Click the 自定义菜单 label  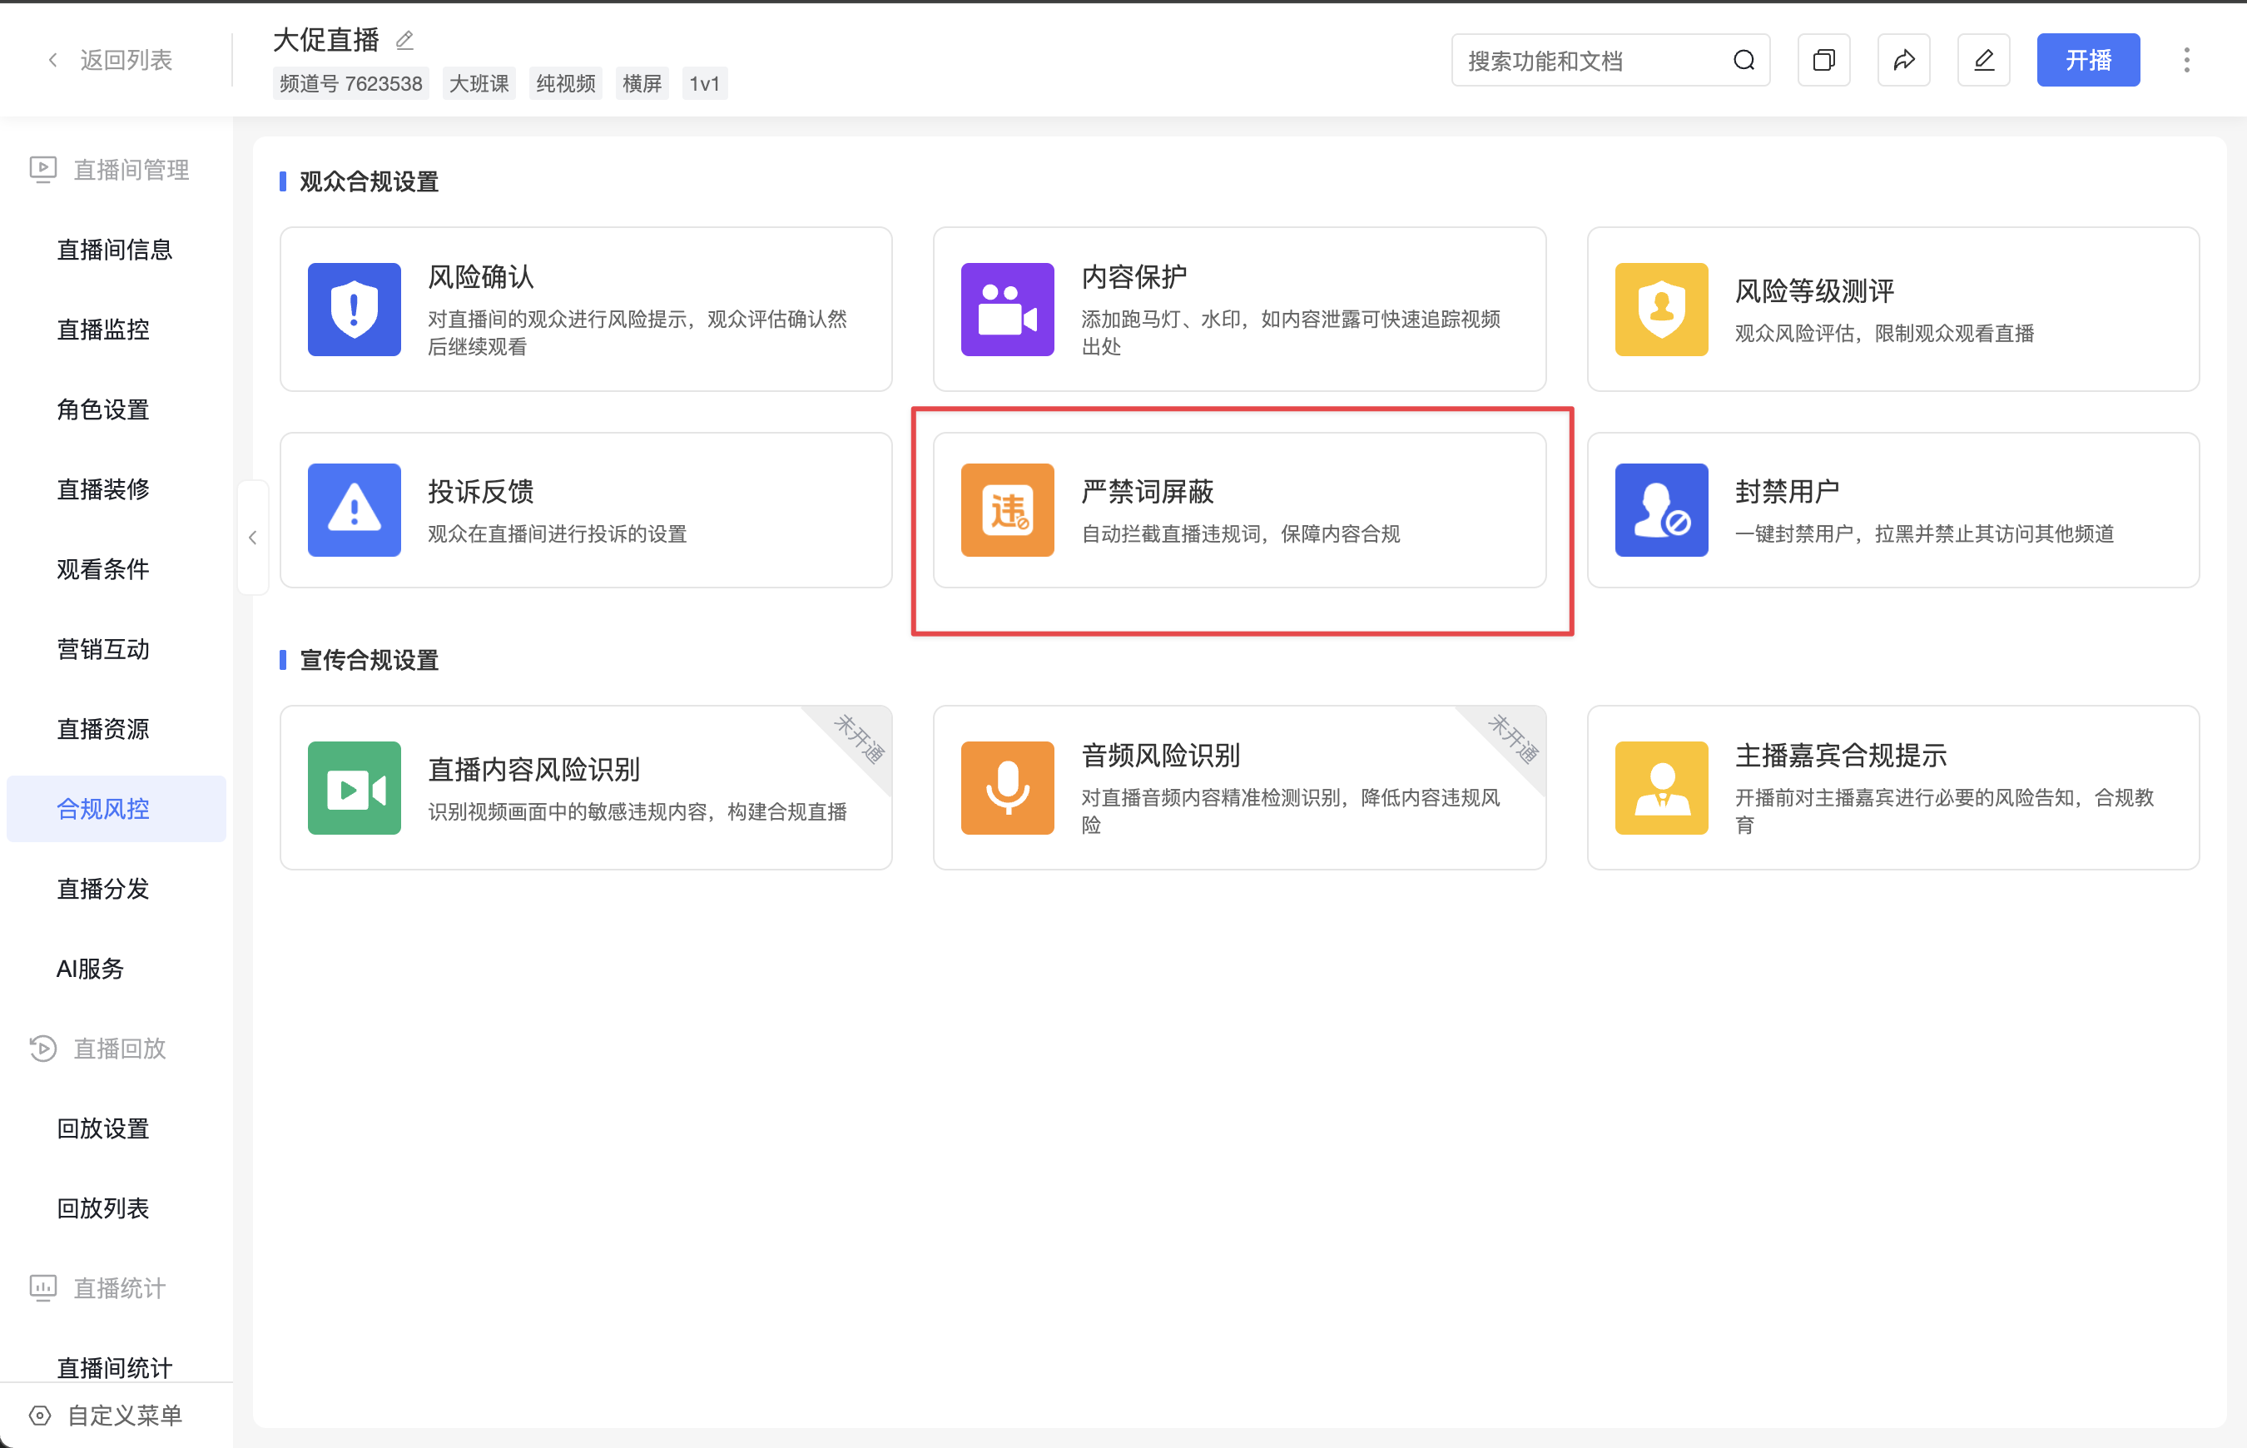pos(125,1415)
